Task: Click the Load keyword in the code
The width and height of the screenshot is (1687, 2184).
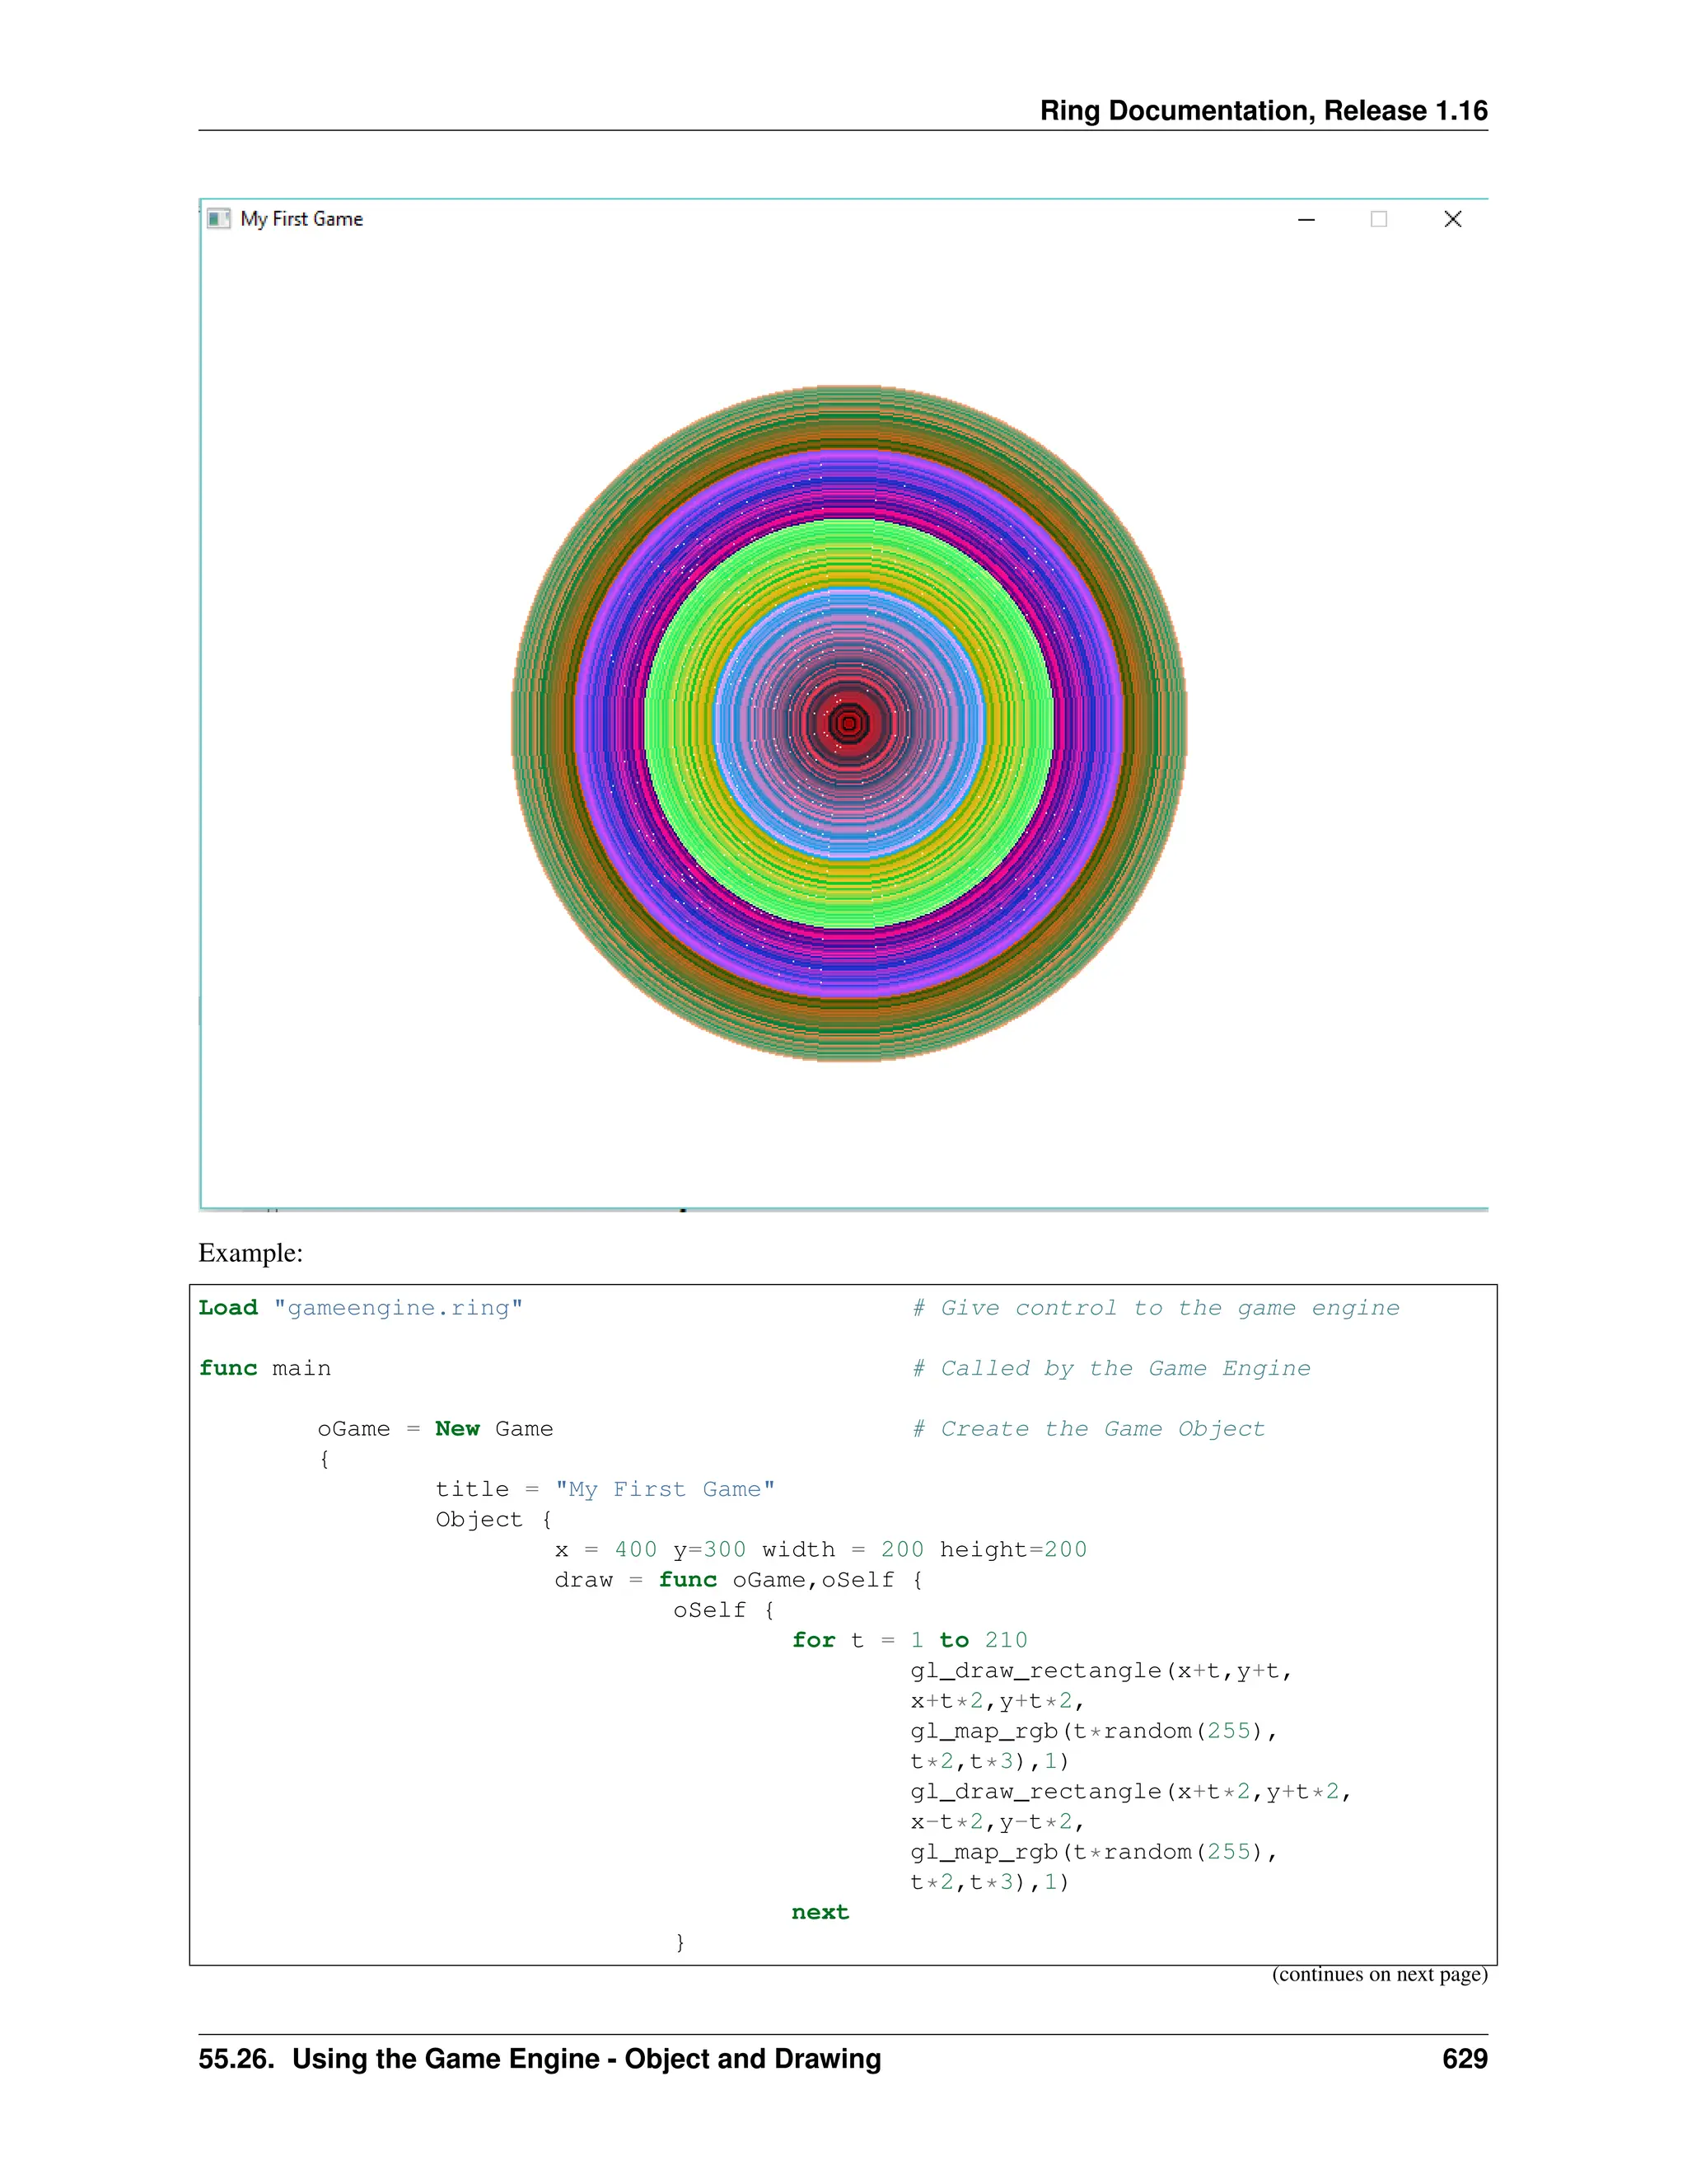Action: click(x=228, y=1308)
